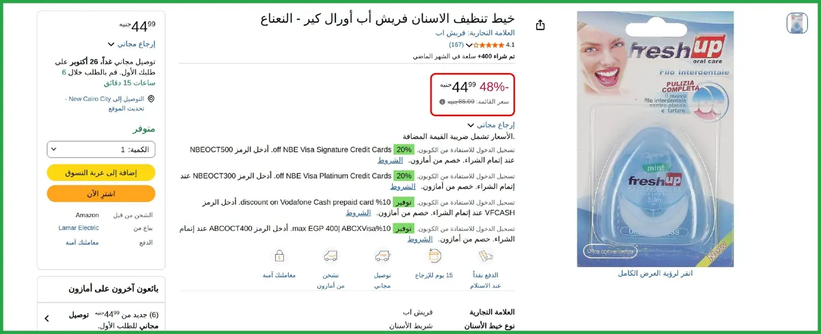Click the list price info icon
821x334 pixels.
coord(442,102)
